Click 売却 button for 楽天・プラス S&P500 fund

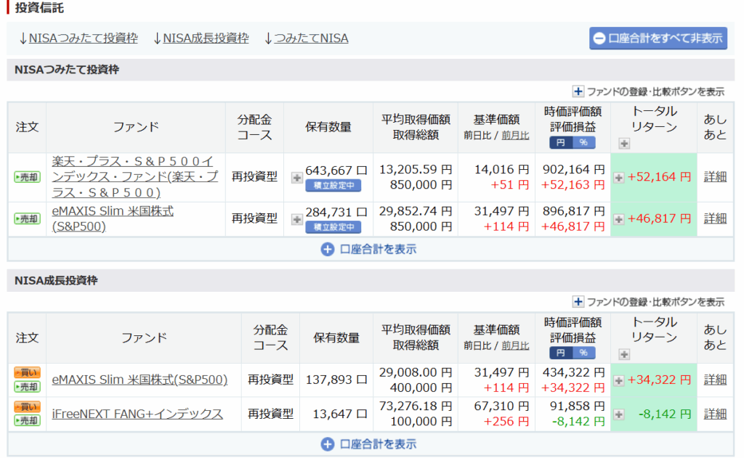(27, 177)
